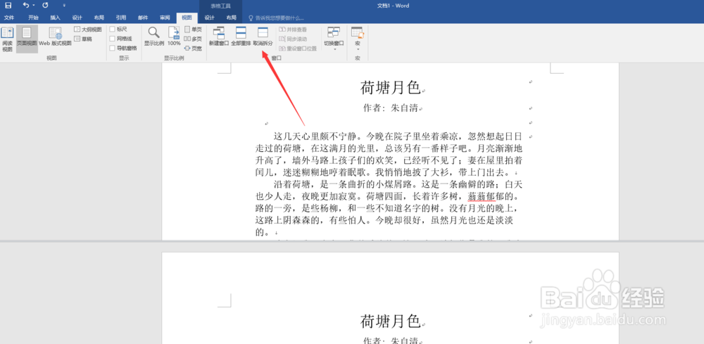Switch to 草稿 draft view
Image resolution: width=704 pixels, height=344 pixels.
83,39
